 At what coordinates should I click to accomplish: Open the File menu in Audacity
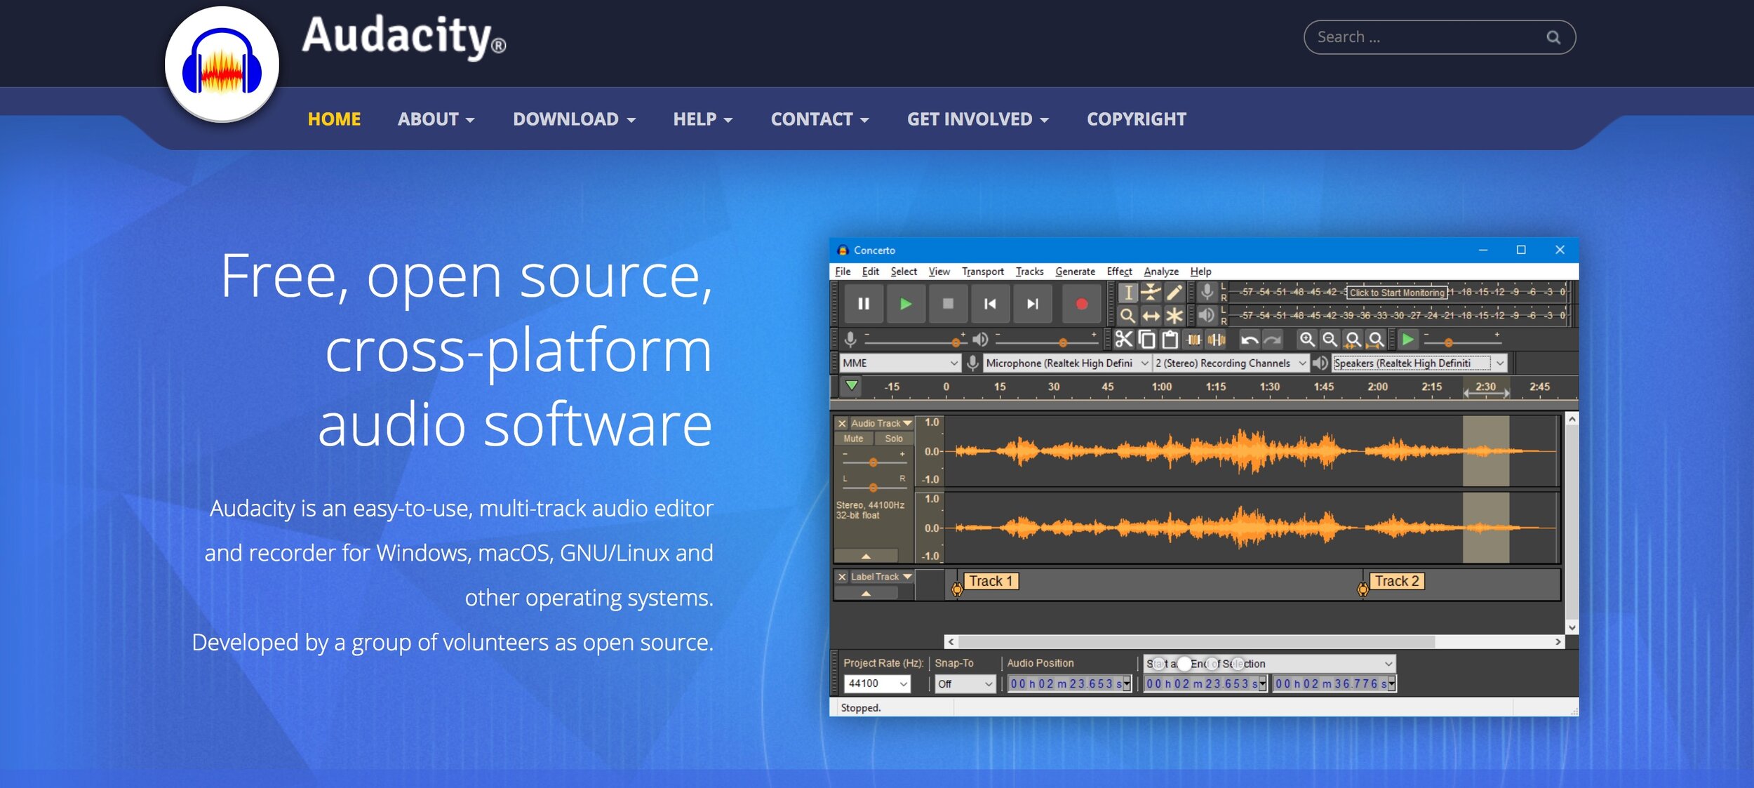click(x=843, y=272)
